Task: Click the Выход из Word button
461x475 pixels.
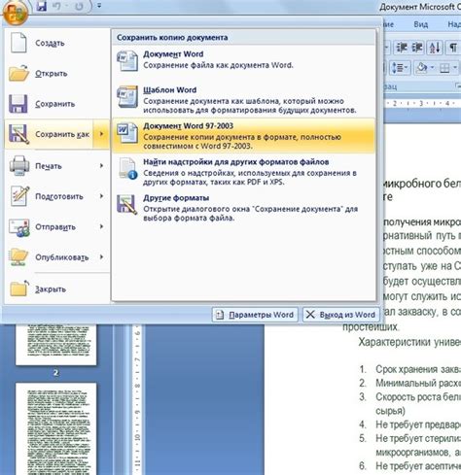Action: click(x=340, y=315)
